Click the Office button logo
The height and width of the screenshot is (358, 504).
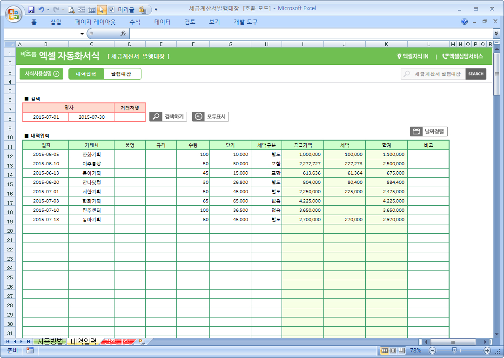(x=13, y=13)
